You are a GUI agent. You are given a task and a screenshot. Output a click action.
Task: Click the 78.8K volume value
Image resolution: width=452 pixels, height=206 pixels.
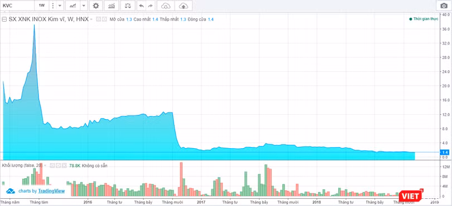[x=75, y=166]
